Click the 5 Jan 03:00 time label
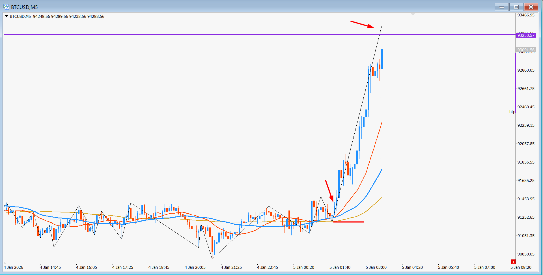 click(x=376, y=267)
